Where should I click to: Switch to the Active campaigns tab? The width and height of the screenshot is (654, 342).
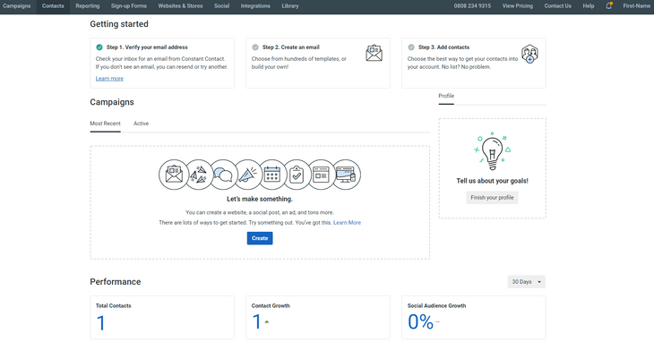[141, 124]
